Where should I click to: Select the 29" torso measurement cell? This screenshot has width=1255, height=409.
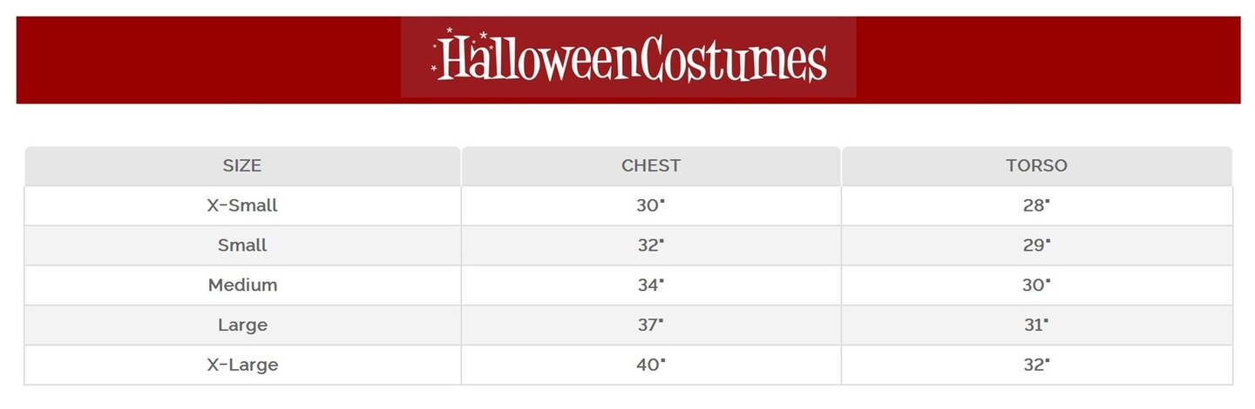1036,245
